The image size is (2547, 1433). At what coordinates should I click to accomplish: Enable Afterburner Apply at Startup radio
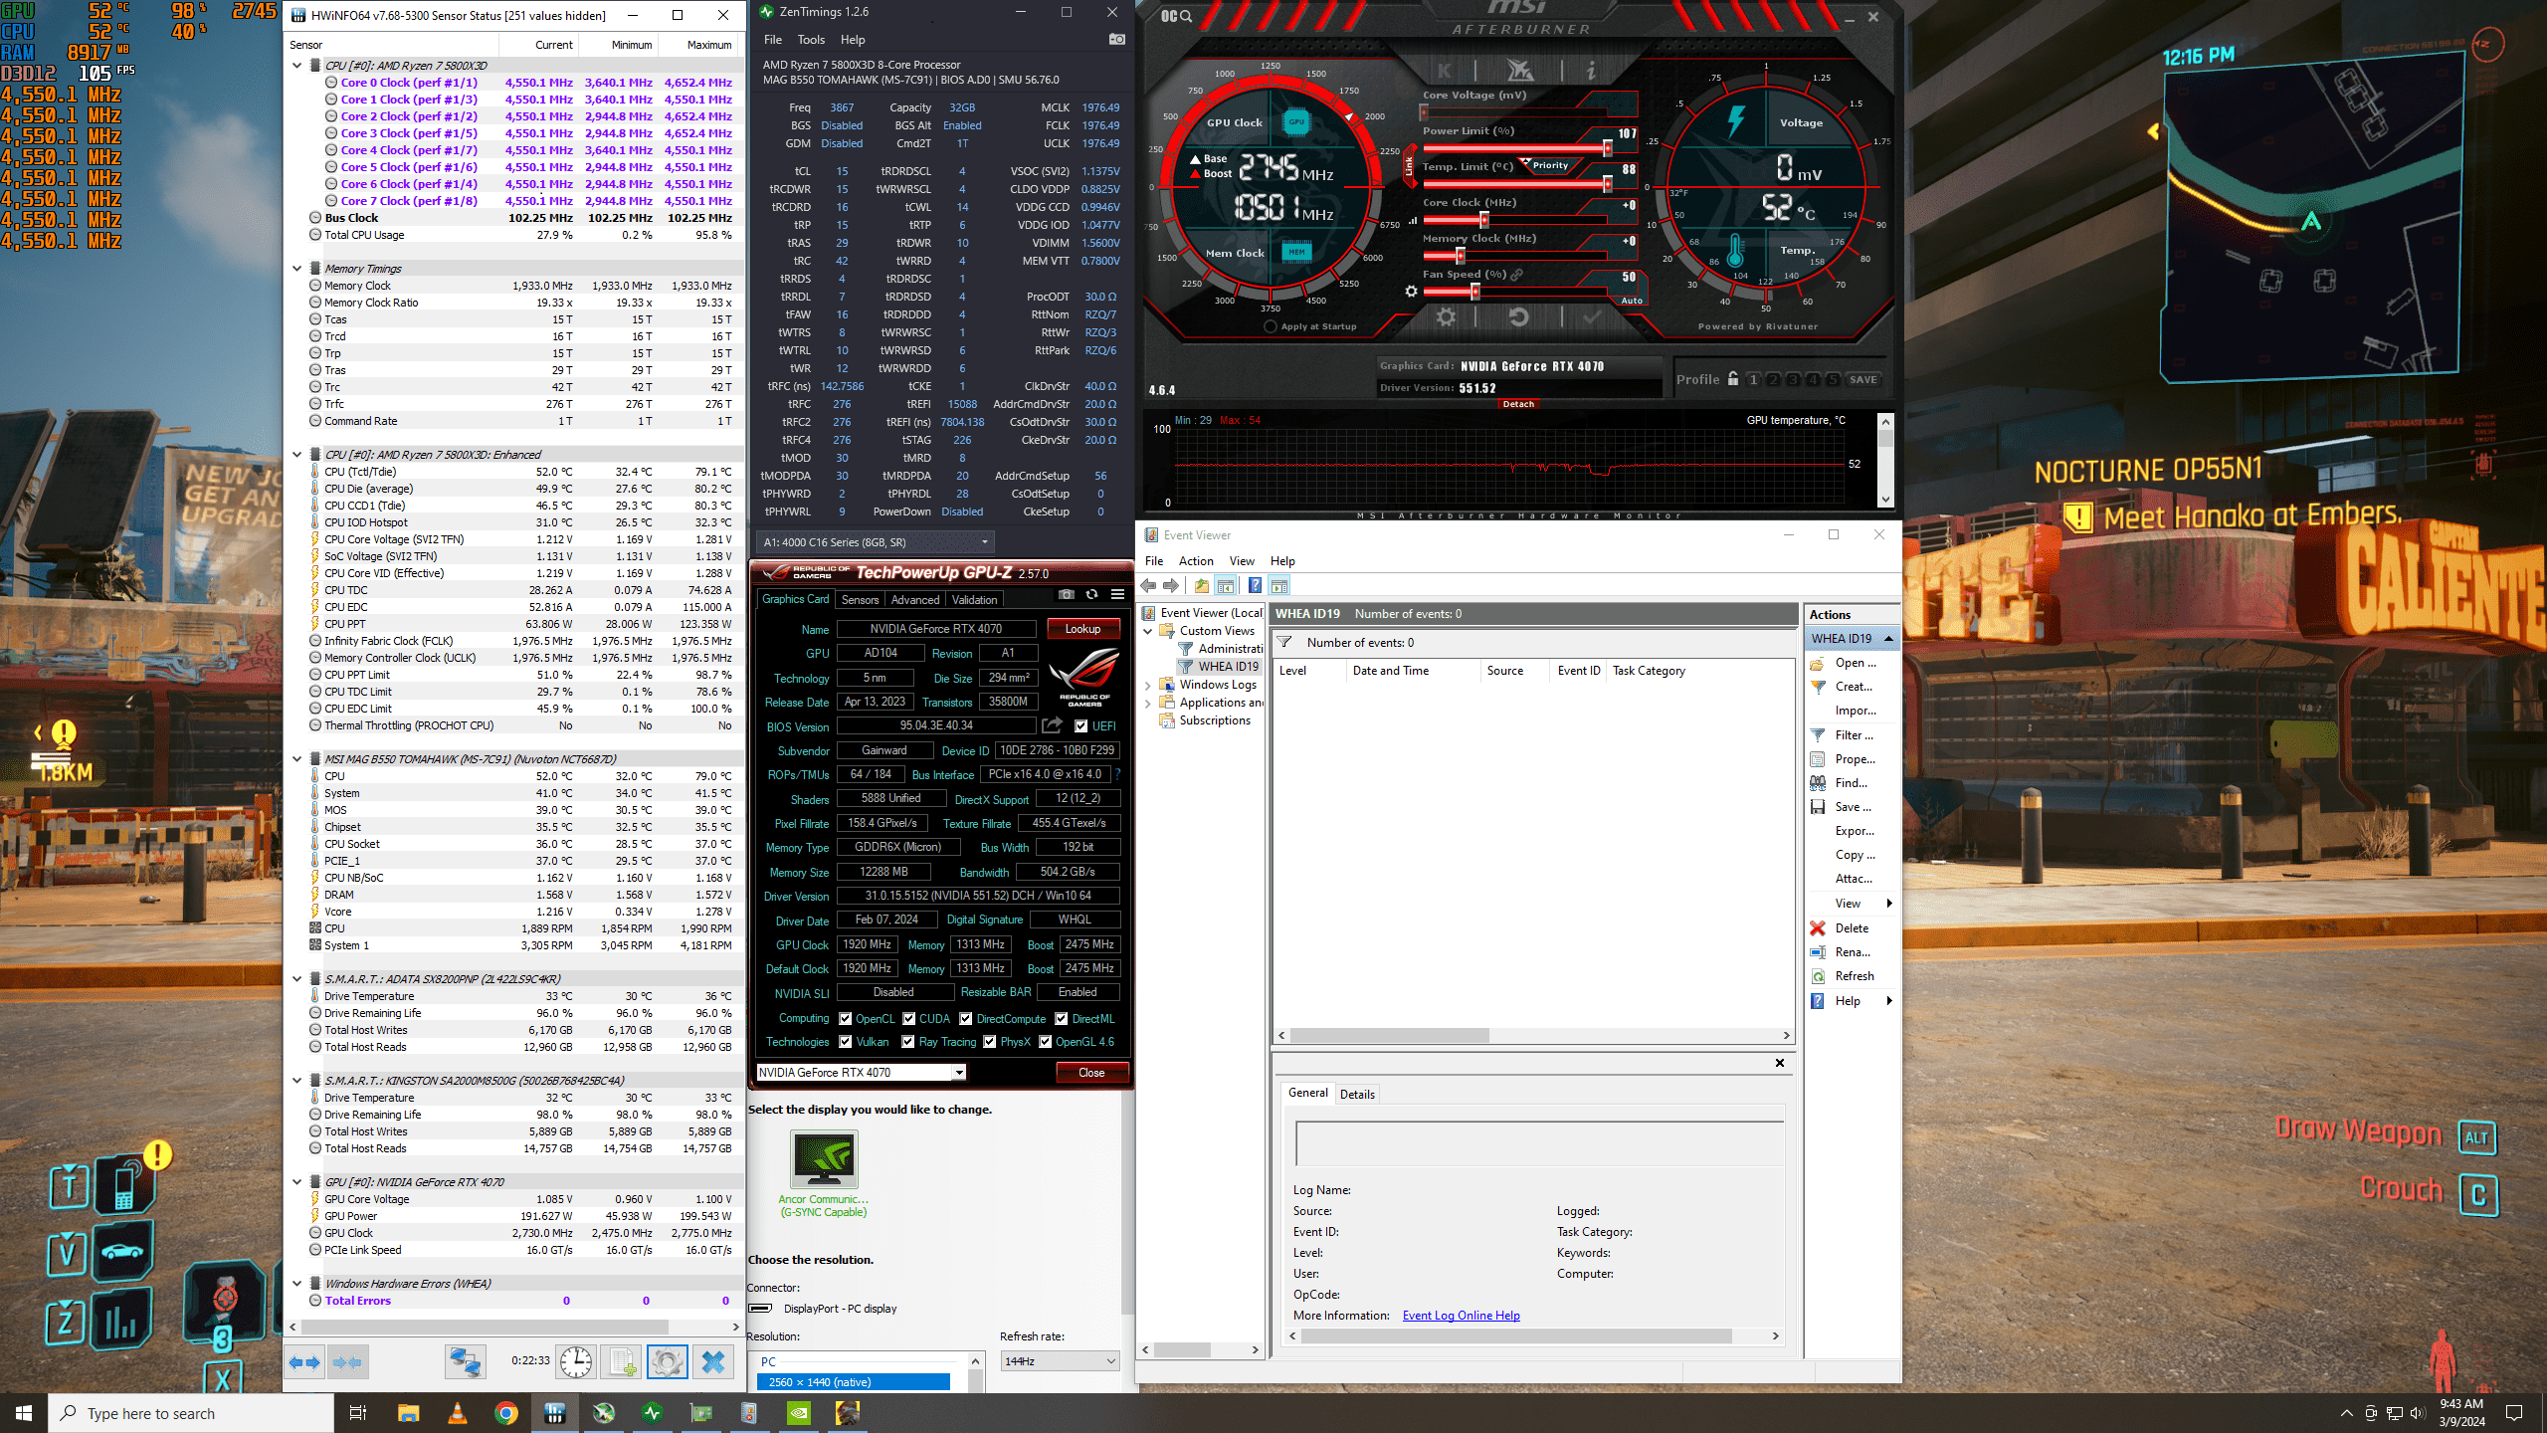click(x=1271, y=326)
